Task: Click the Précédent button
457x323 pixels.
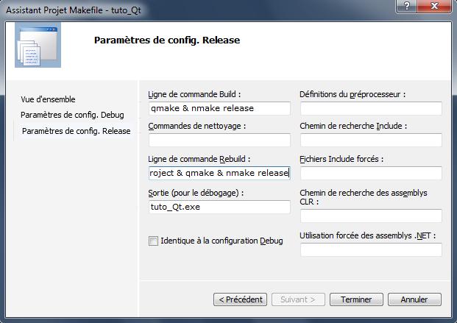Action: point(240,299)
